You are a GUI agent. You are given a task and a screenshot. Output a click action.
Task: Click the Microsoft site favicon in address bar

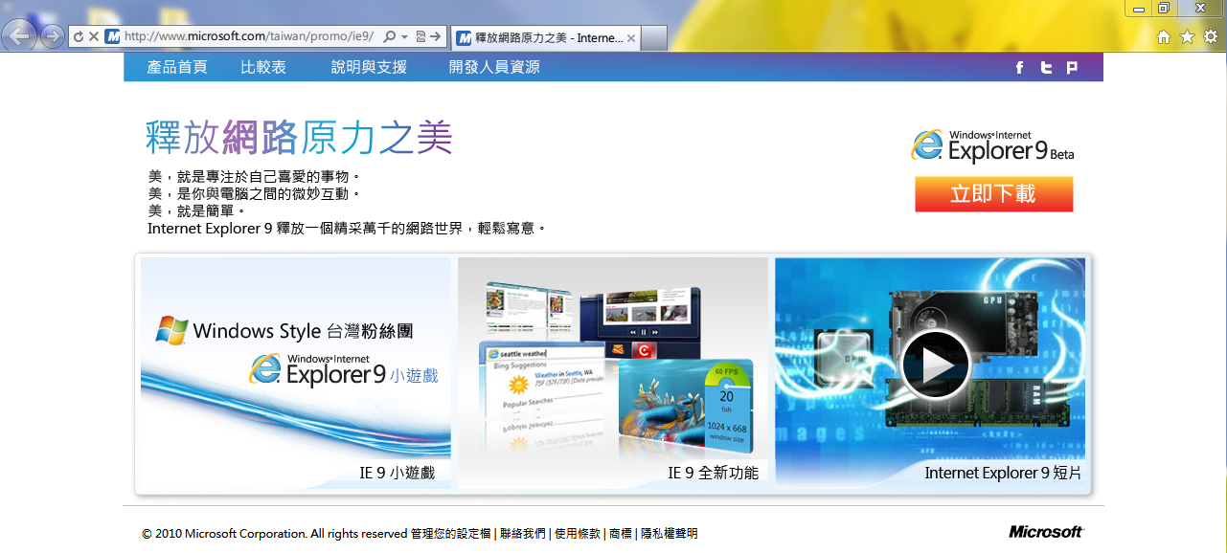click(112, 36)
